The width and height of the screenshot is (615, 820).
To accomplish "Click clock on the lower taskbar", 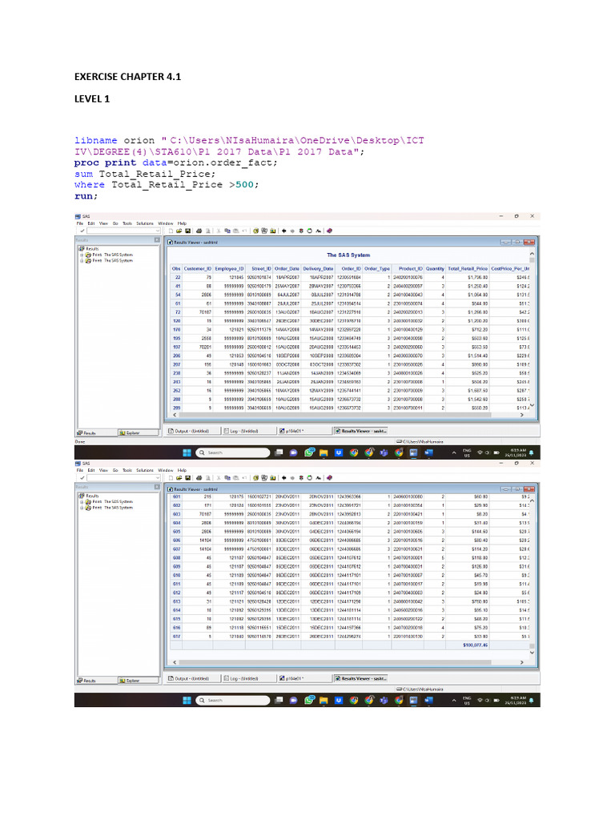I will (517, 700).
